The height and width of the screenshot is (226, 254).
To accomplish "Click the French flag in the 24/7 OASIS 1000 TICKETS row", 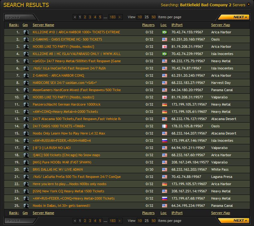I will (x=164, y=126).
